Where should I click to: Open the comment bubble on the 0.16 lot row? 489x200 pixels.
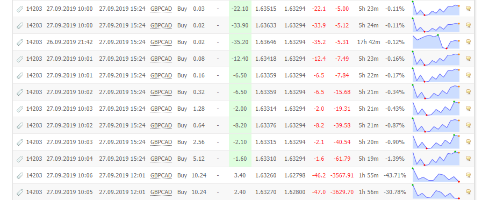(468, 75)
